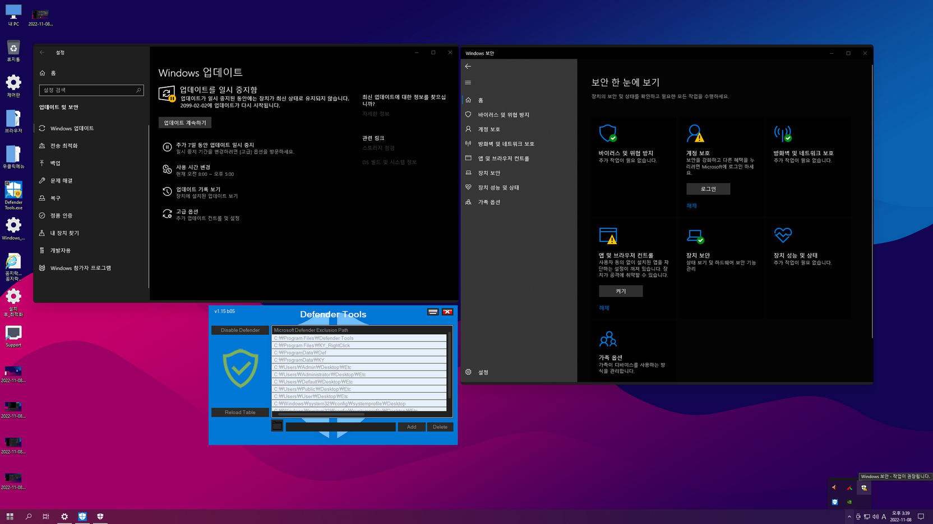Select Windows 참가자 프로그램 in sidebar

click(x=91, y=268)
